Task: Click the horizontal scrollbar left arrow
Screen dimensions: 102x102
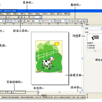Action: point(39,92)
